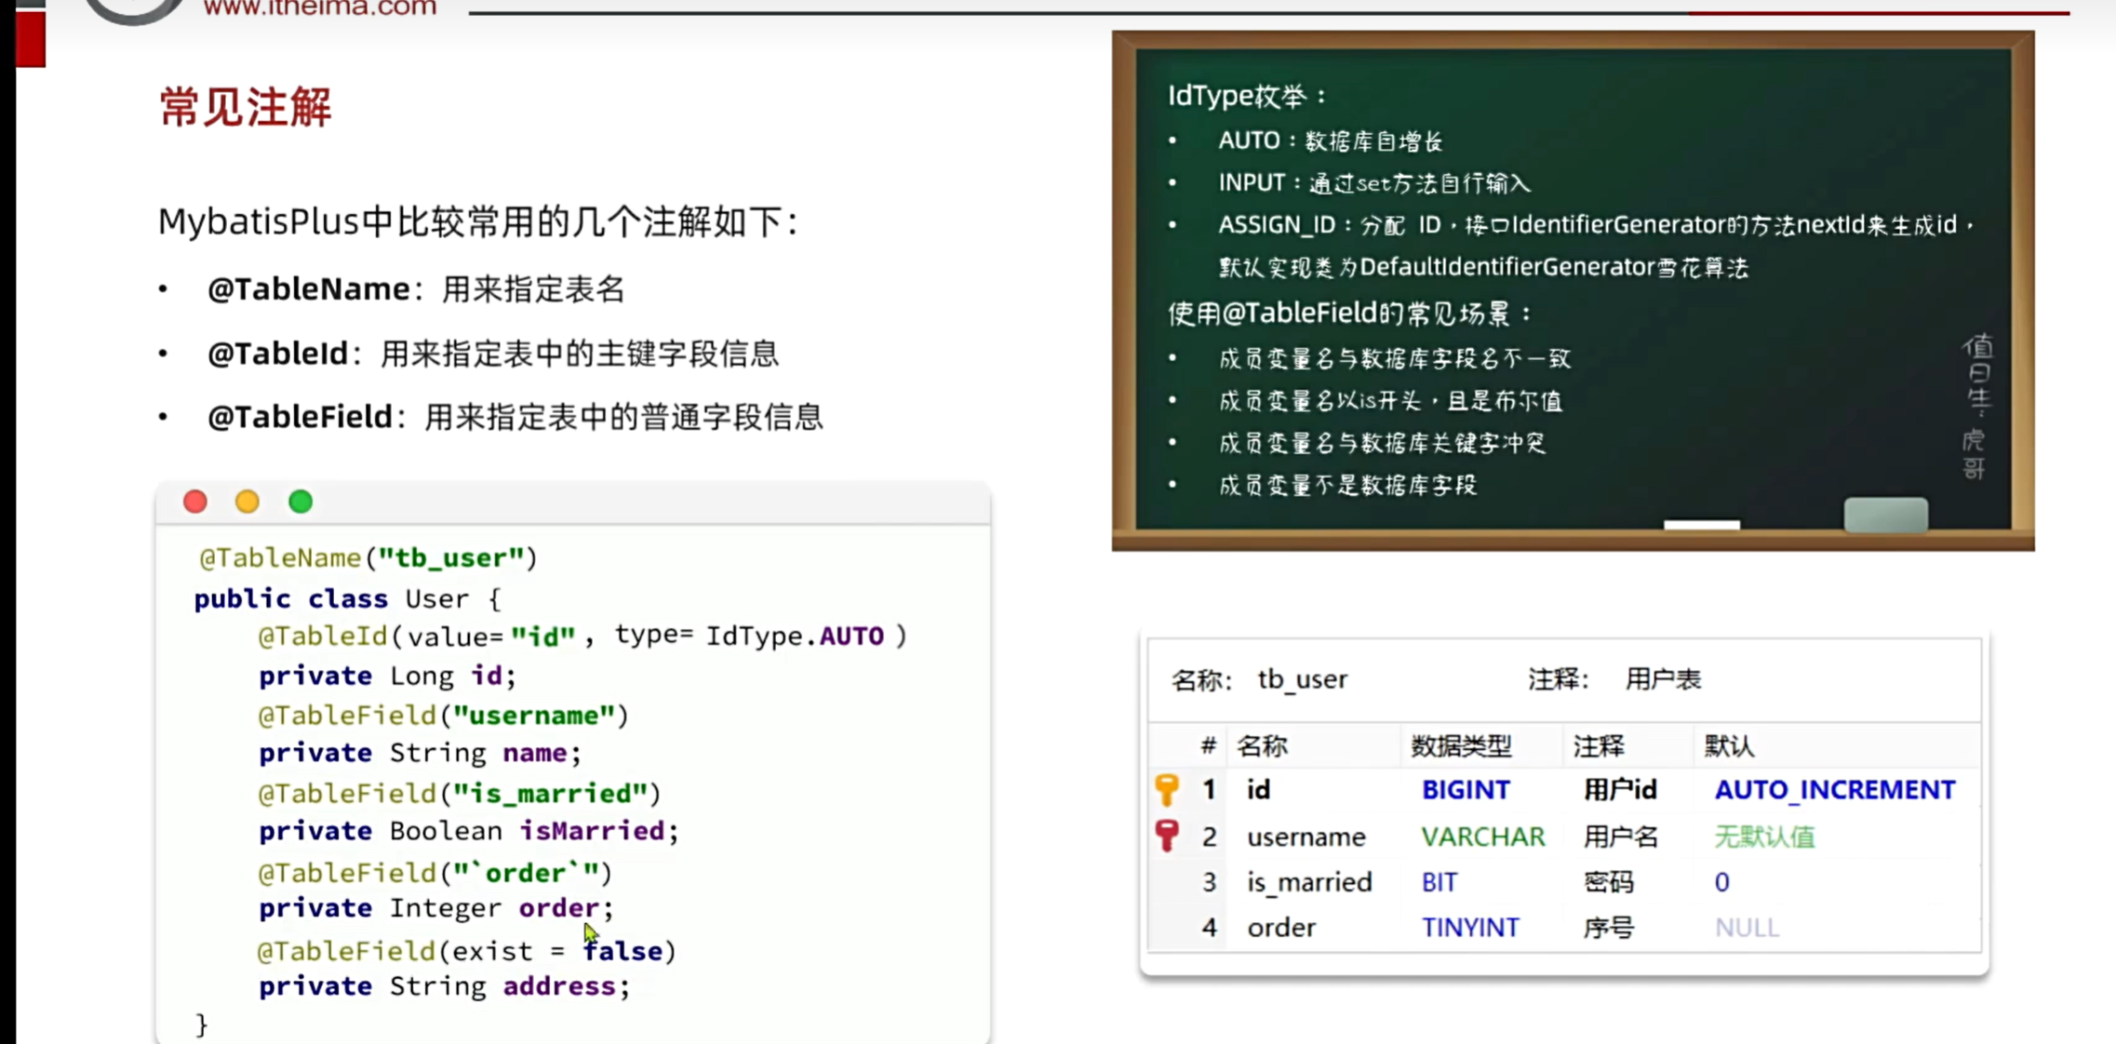Screen dimensions: 2116x1044
Task: Click the yellow key icon beside id row
Action: coord(1167,790)
